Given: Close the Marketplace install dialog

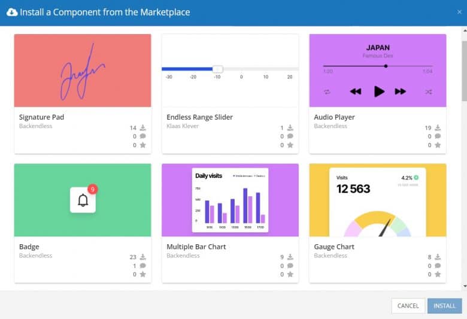Looking at the screenshot, I should pyautogui.click(x=459, y=12).
